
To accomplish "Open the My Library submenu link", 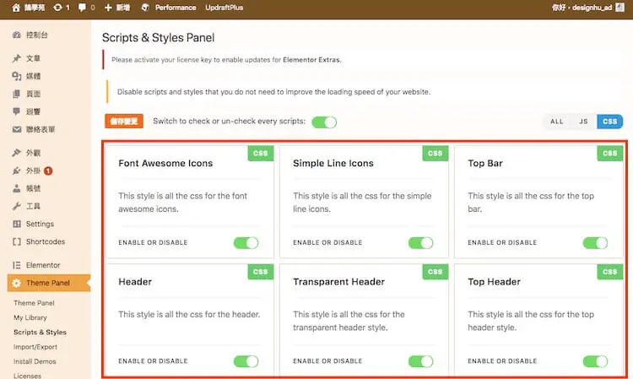I will [30, 317].
